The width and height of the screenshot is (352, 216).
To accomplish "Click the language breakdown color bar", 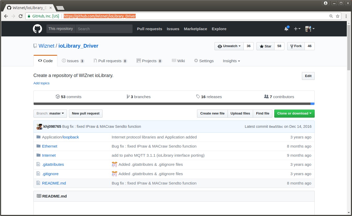I will pos(174,104).
